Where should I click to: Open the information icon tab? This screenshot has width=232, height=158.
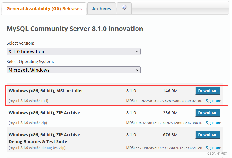pos(124,8)
